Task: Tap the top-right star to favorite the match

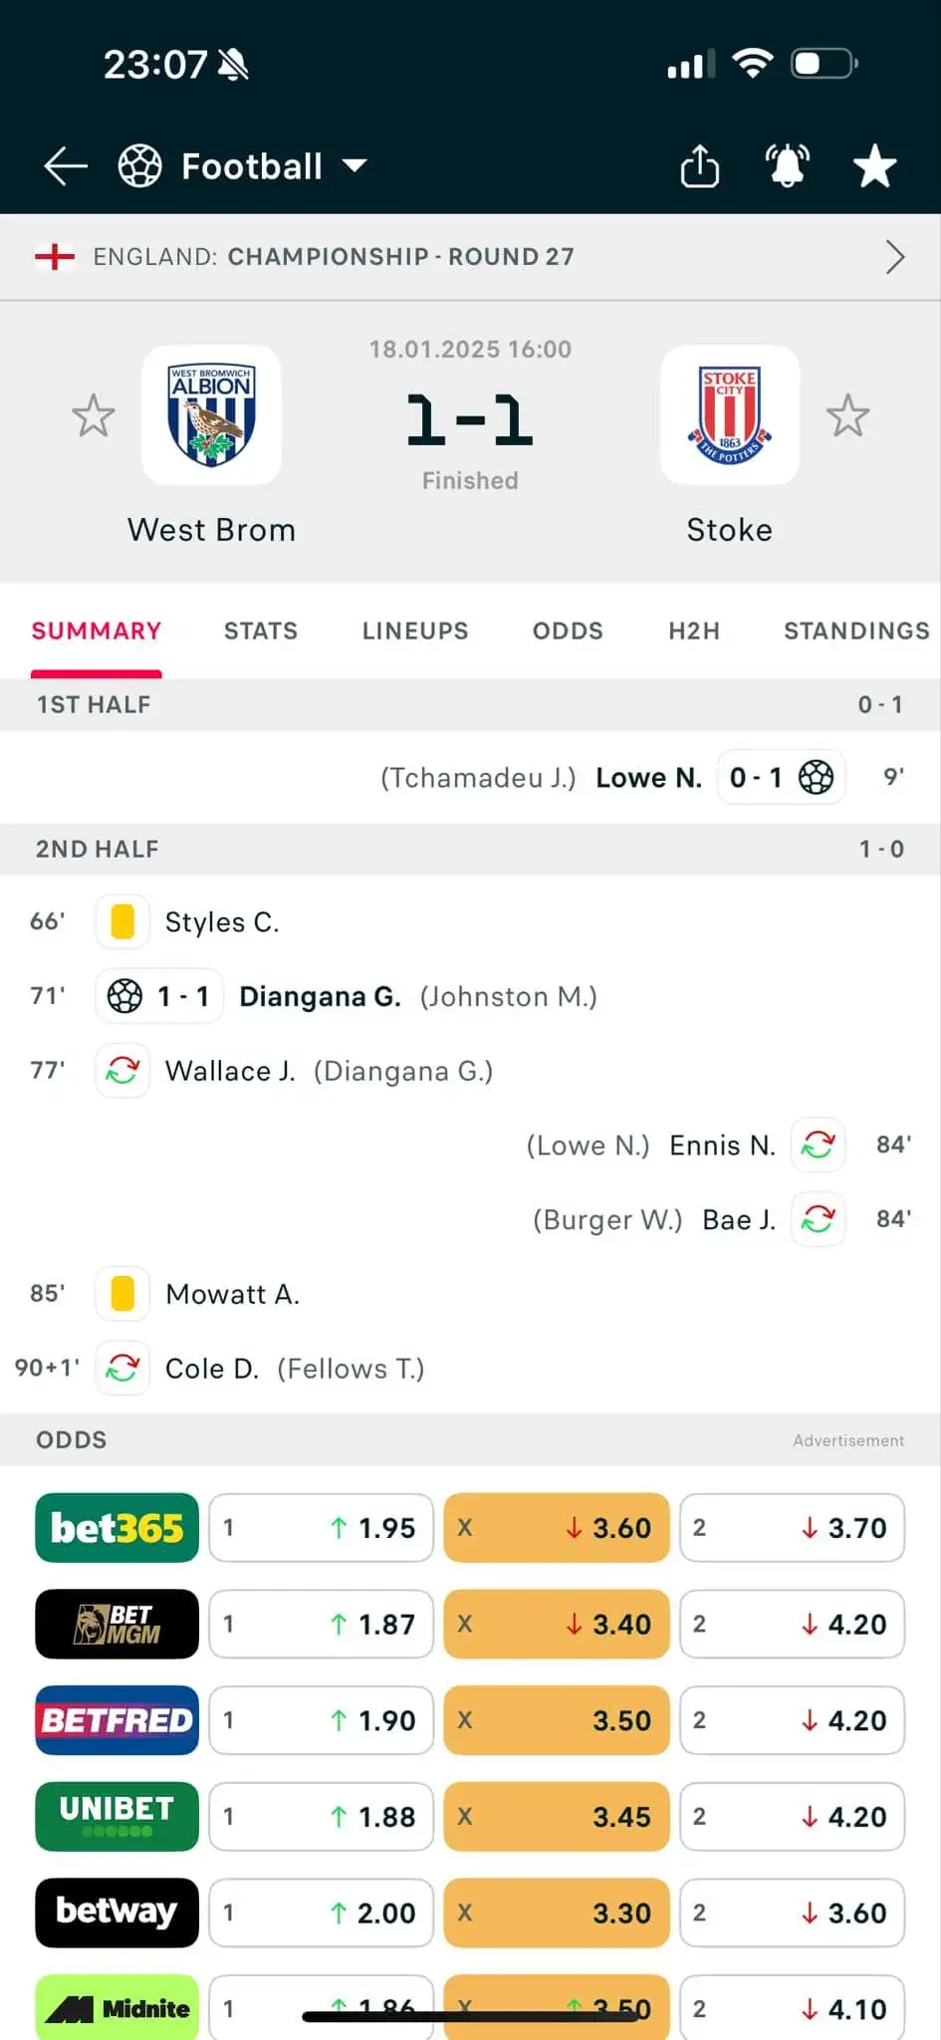Action: pyautogui.click(x=874, y=165)
